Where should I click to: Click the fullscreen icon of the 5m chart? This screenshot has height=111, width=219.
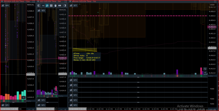(66, 2)
